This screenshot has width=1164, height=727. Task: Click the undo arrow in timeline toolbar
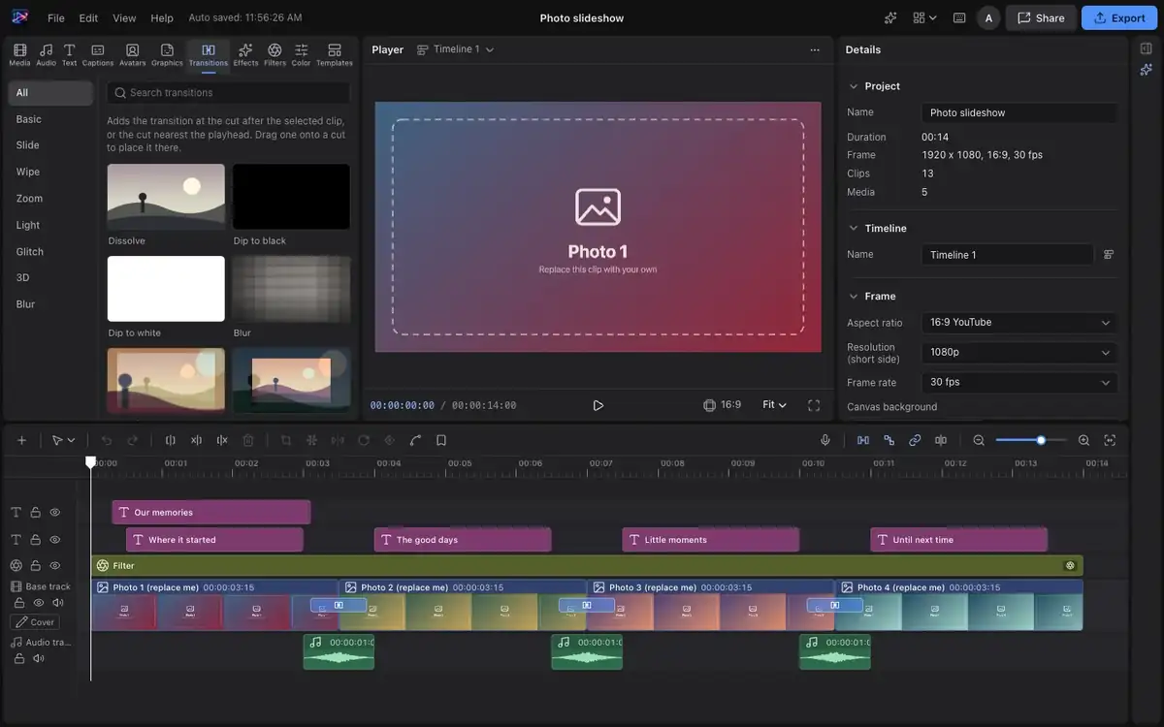pyautogui.click(x=107, y=440)
